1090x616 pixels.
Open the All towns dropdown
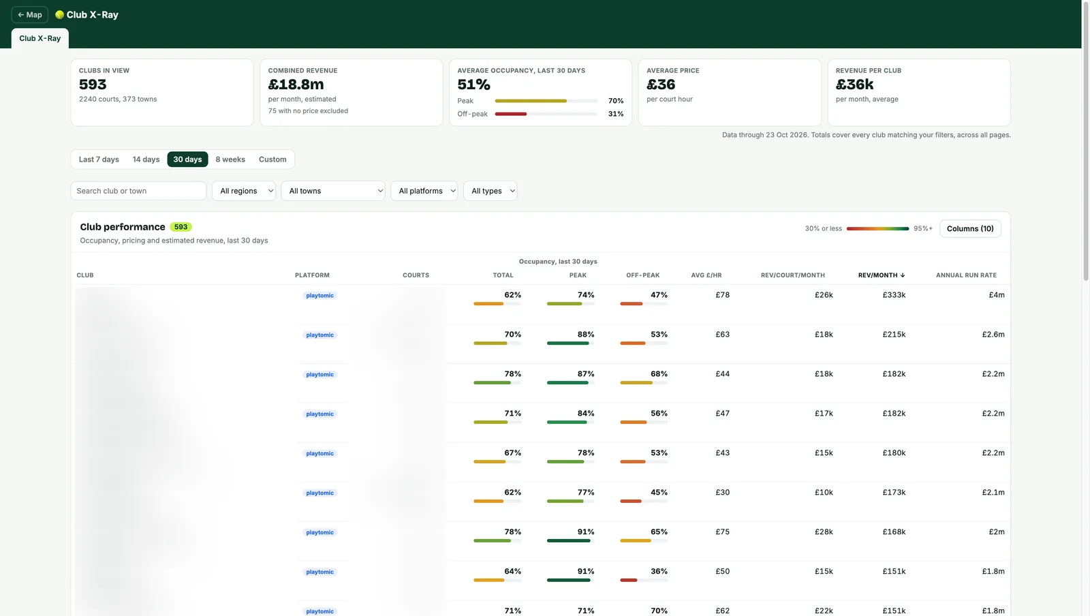[333, 191]
